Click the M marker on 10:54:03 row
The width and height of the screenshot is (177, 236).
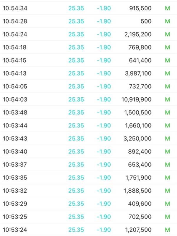167,99
